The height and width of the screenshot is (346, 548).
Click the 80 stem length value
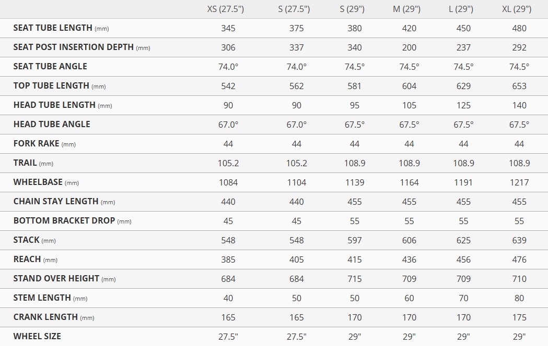[x=519, y=298]
